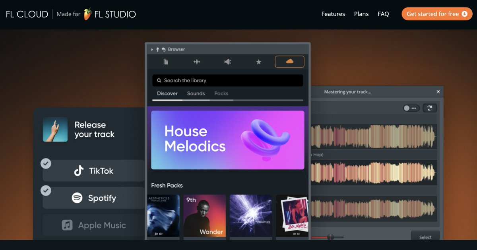The width and height of the screenshot is (477, 250).
Task: Switch to the Sounds tab
Action: pos(196,93)
